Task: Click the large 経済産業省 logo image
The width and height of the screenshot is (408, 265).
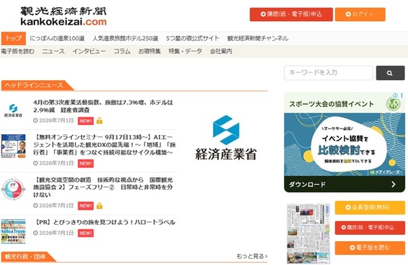Action: click(x=226, y=138)
